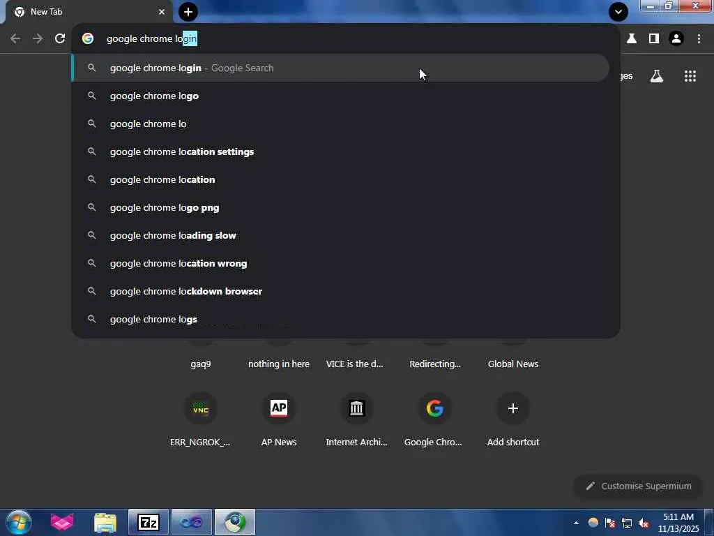This screenshot has height=536, width=714.
Task: Open the Google apps grid icon
Action: [690, 76]
